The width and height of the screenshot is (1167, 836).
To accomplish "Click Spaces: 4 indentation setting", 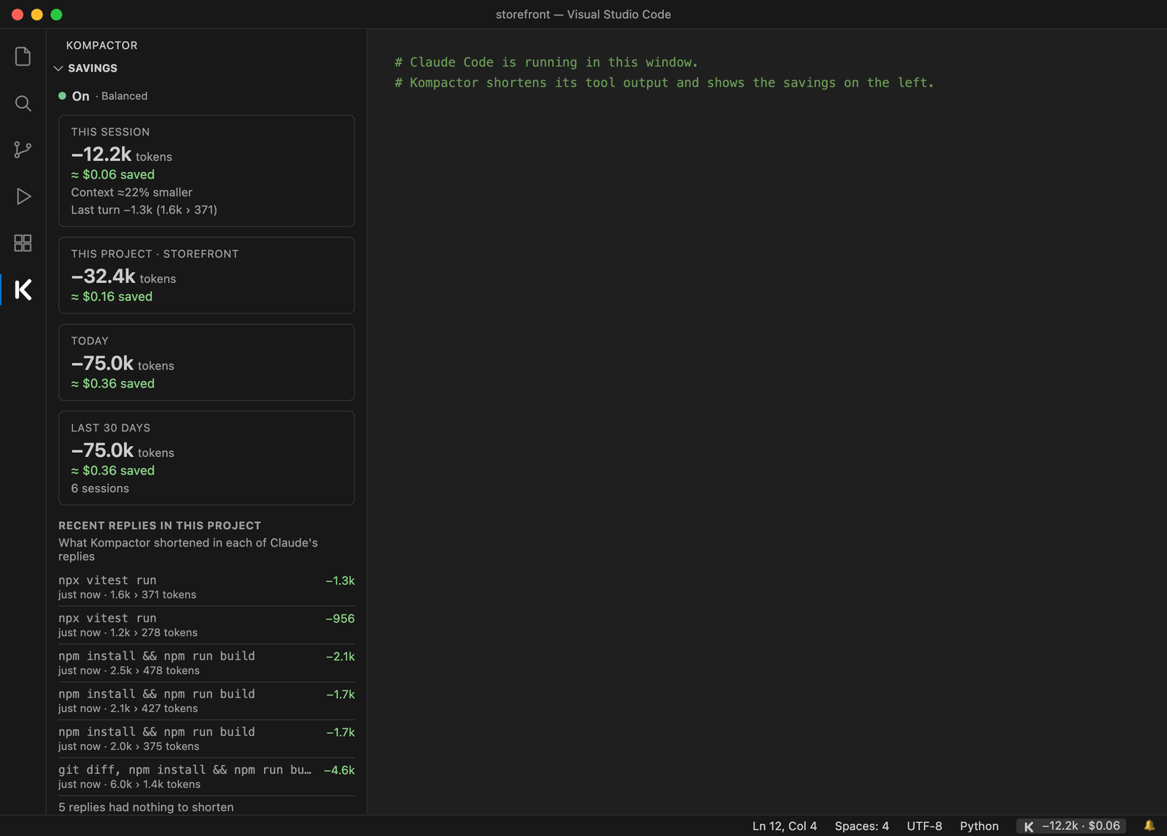I will (861, 826).
